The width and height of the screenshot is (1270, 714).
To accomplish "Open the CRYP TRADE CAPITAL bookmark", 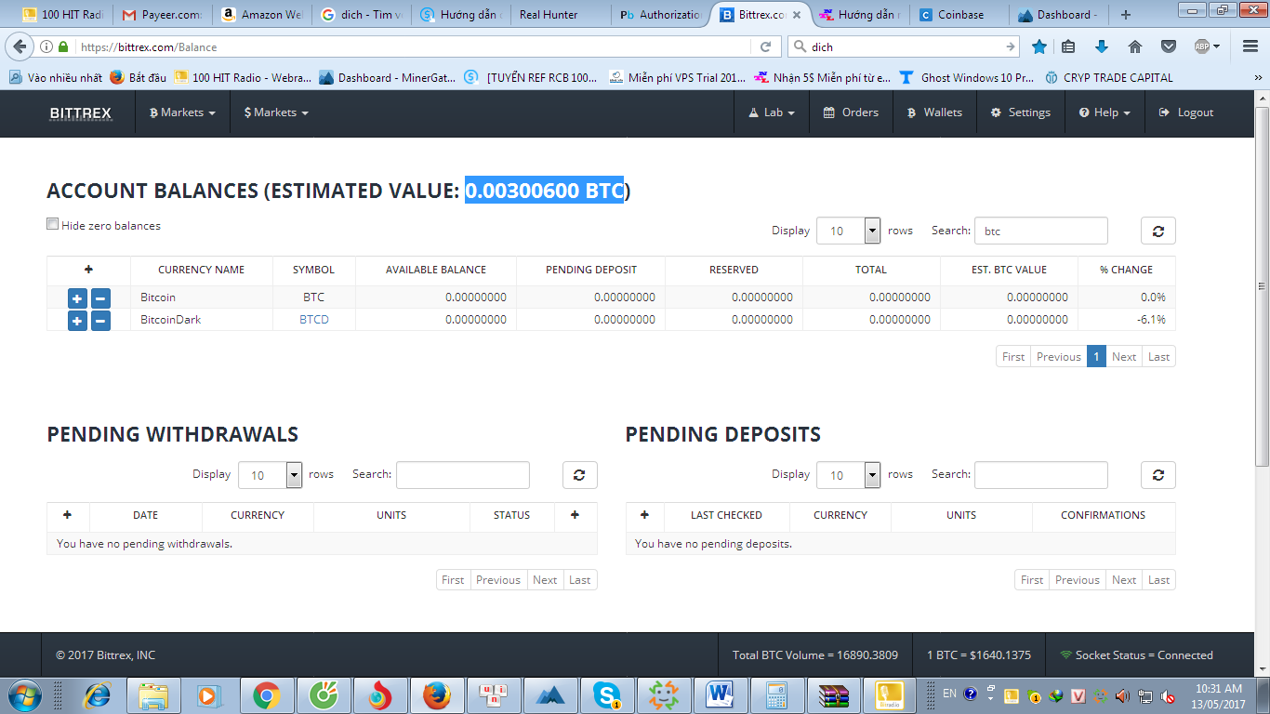I will pyautogui.click(x=1109, y=78).
